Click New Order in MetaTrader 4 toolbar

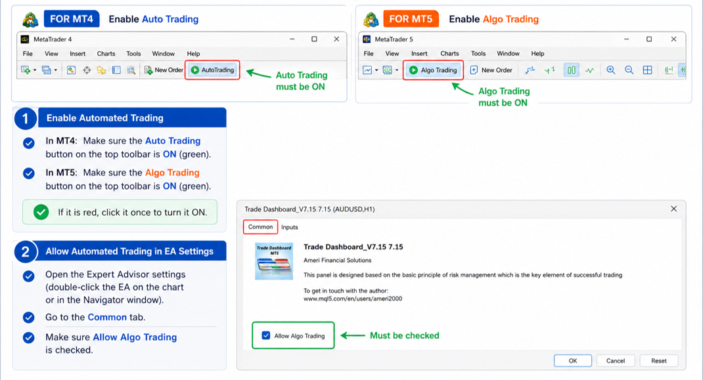tap(164, 70)
